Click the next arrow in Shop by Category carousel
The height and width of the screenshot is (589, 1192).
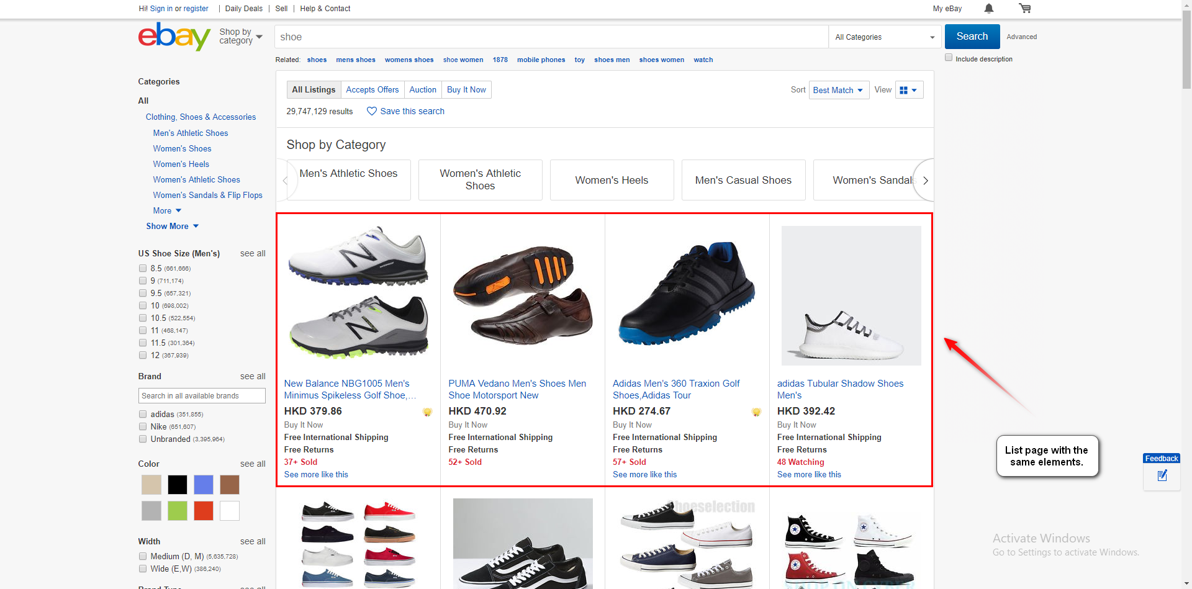(x=925, y=181)
